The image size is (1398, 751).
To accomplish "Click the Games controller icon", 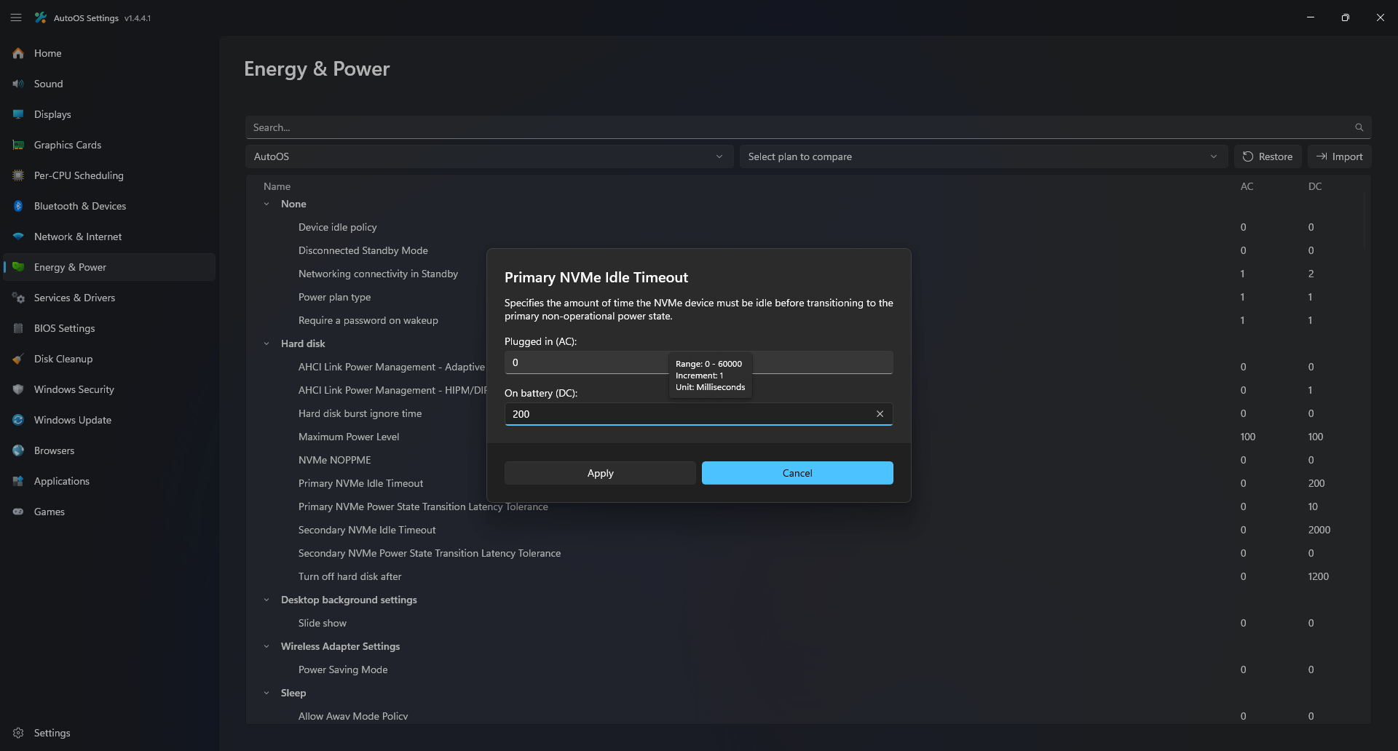I will tap(18, 512).
